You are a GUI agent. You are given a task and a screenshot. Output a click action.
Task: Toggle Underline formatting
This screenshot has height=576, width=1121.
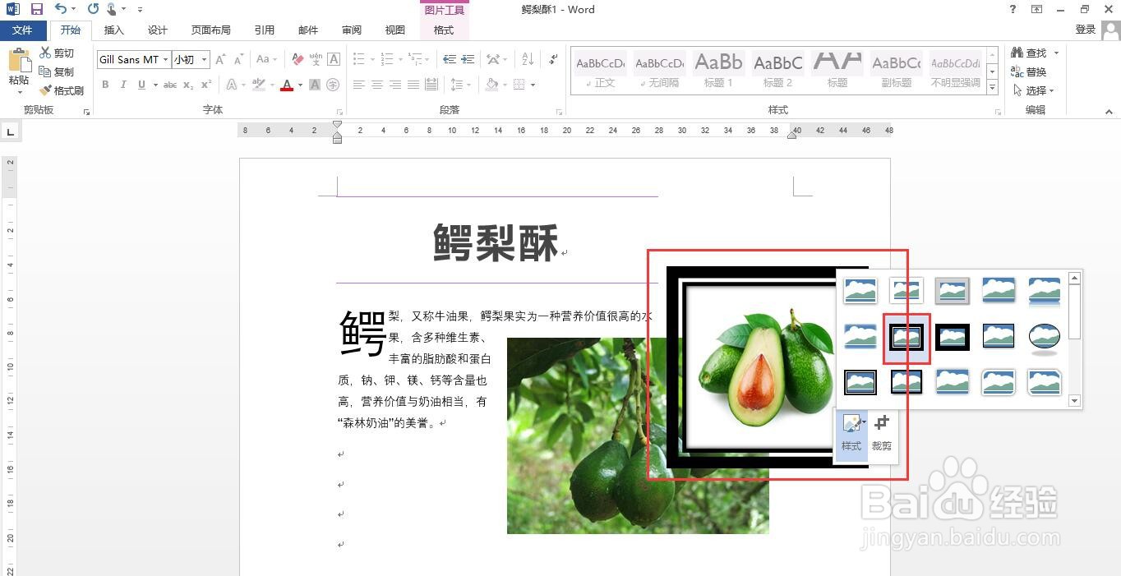pyautogui.click(x=142, y=85)
